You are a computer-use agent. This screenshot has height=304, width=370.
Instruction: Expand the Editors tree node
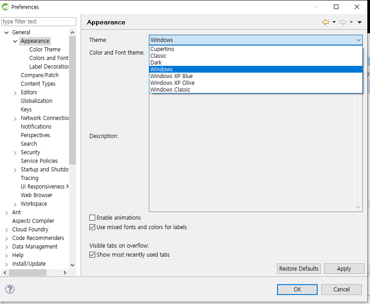[15, 93]
